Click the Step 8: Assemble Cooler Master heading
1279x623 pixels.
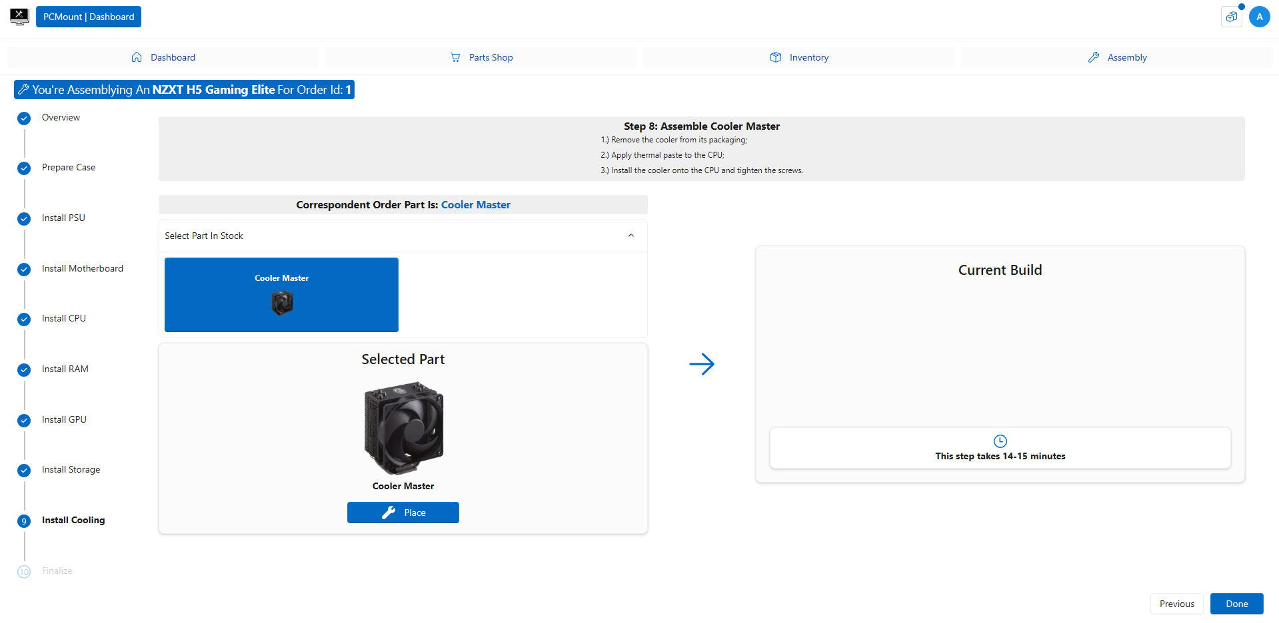pos(702,126)
